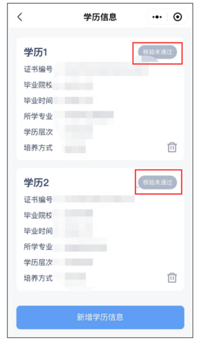The width and height of the screenshot is (214, 340).
Task: Tap 核验未通过 badge on 学历1
Action: [x=157, y=52]
